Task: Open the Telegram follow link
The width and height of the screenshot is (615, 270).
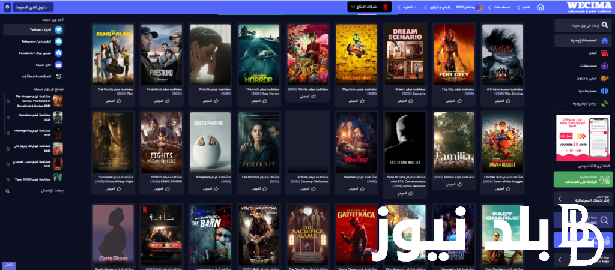Action: pos(42,41)
